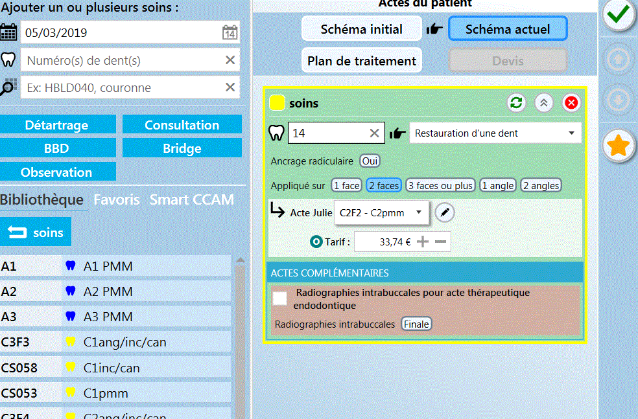Click the yellow color swatch beside soins
Viewport: 638px width, 419px height.
[278, 103]
